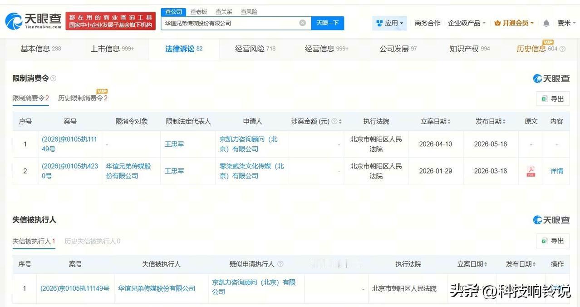Open 华谊兄弟传媒股份有限公司 in 限消令对象 column
Screen dimensions: 580x307
tap(128, 171)
